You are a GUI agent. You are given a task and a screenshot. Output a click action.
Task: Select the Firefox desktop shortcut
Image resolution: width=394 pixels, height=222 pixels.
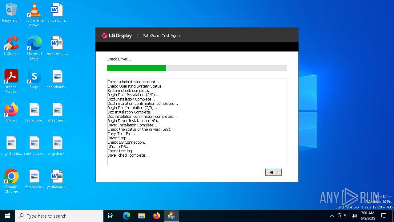(x=11, y=113)
